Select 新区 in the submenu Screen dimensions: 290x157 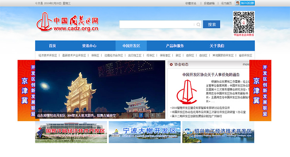[x=178, y=55]
